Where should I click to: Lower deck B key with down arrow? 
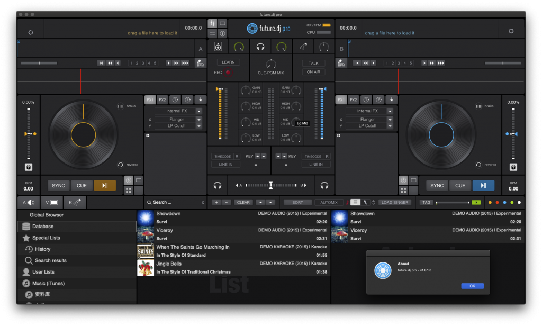coord(284,156)
